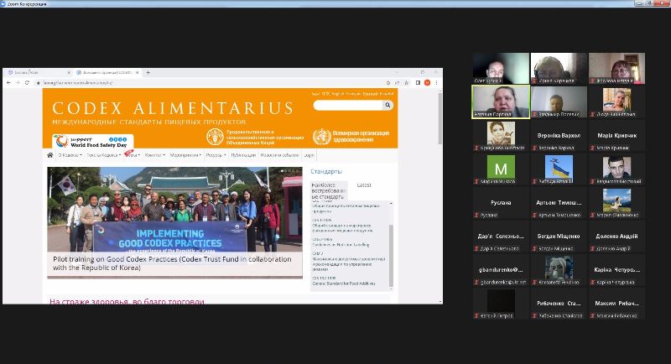This screenshot has width=671, height=364.
Task: Expand the 'О Кодексе' navigation dropdown
Action: (69, 155)
